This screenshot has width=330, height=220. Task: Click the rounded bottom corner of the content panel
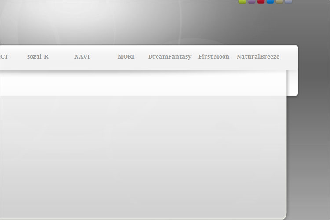click(282, 215)
